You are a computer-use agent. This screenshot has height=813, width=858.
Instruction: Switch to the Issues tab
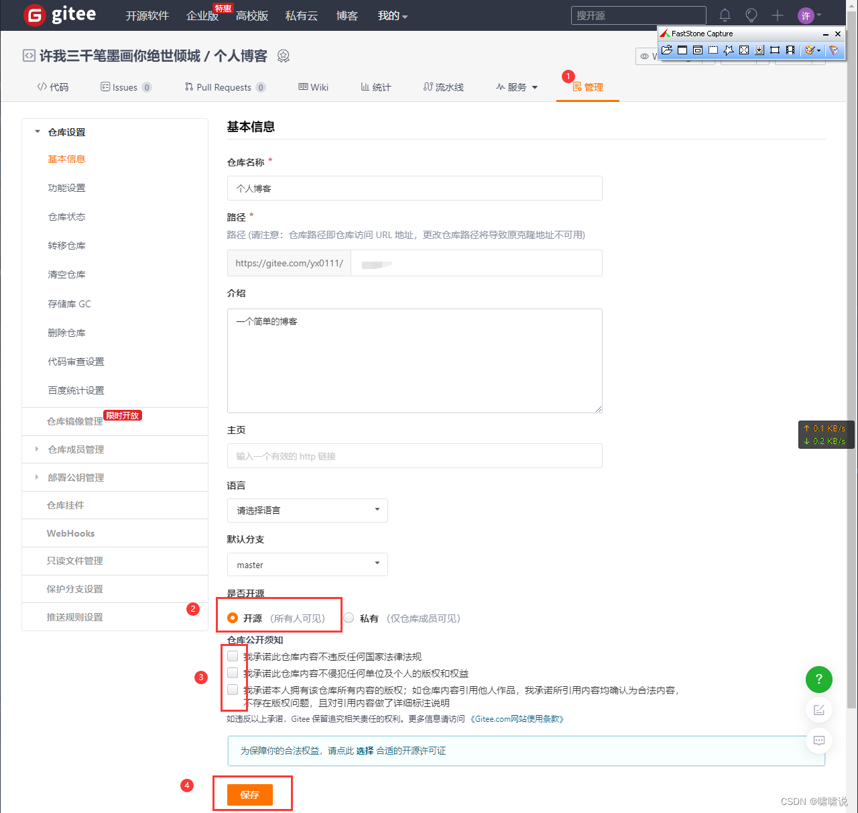[126, 87]
